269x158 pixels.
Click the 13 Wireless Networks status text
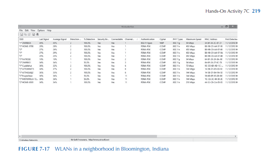pos(28,140)
